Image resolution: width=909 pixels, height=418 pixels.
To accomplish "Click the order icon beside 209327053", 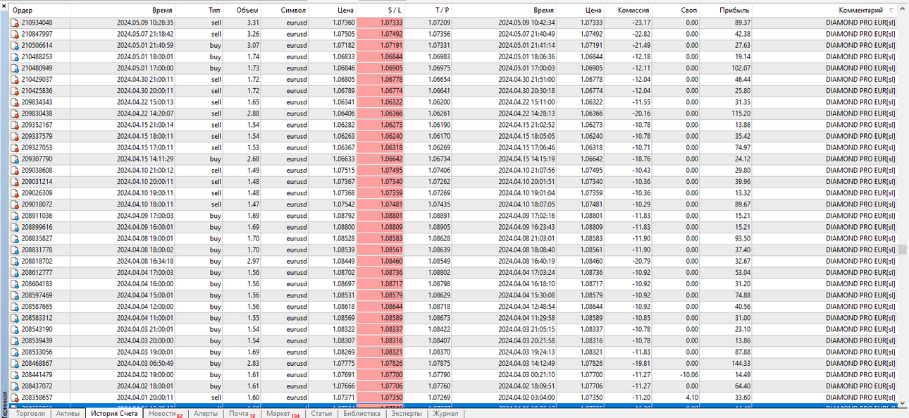I will pyautogui.click(x=15, y=147).
